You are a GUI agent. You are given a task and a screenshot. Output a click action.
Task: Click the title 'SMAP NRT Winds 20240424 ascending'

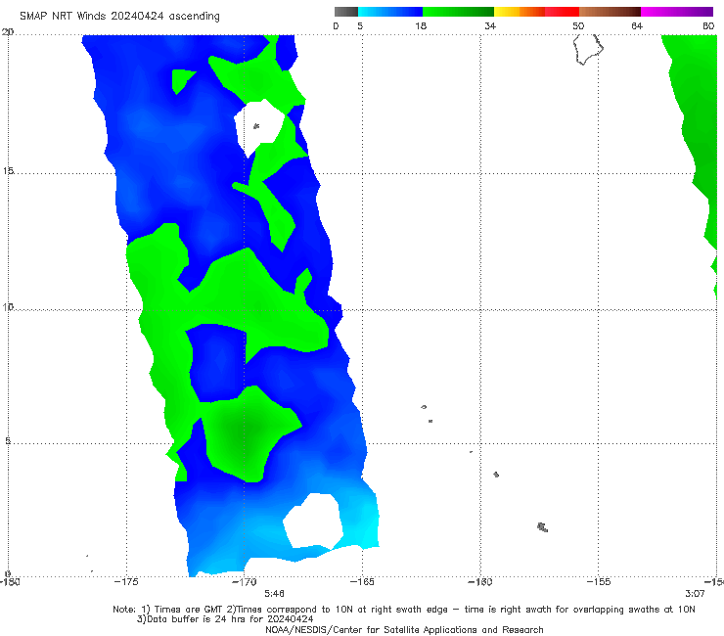[119, 17]
